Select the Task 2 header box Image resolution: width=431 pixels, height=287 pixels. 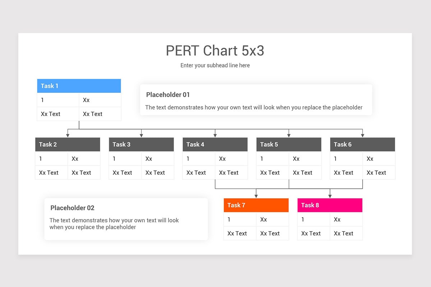[x=68, y=144]
